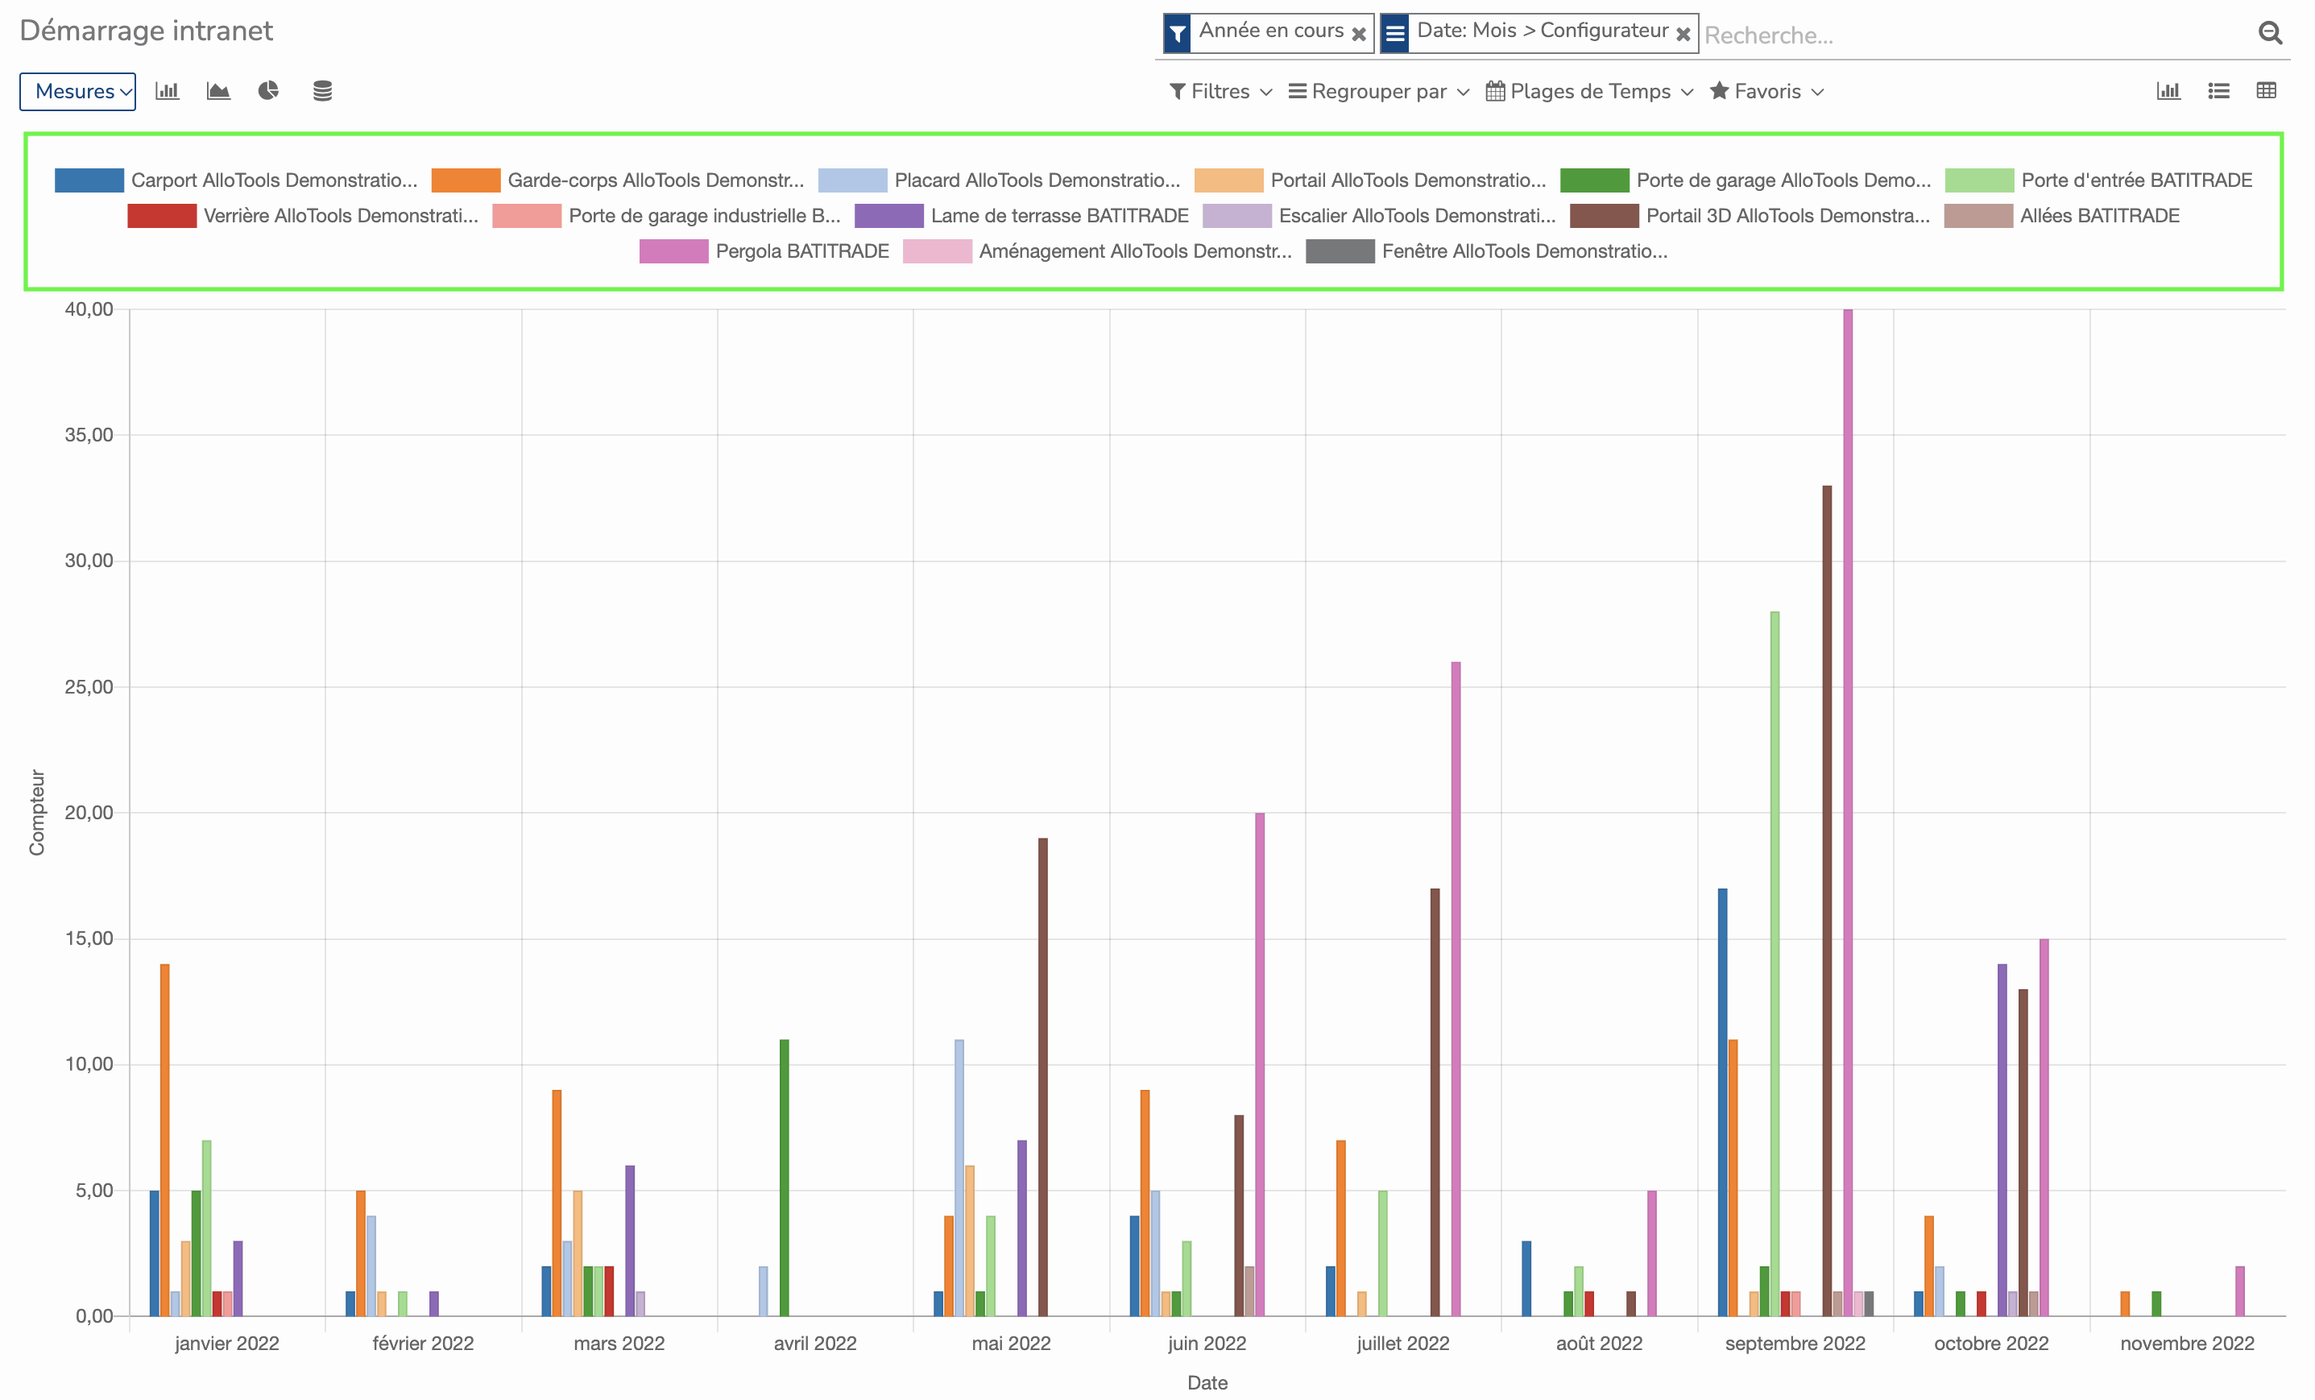Toggle Pergola BATITRADE legend series
Image resolution: width=2315 pixels, height=1400 pixels.
(764, 252)
